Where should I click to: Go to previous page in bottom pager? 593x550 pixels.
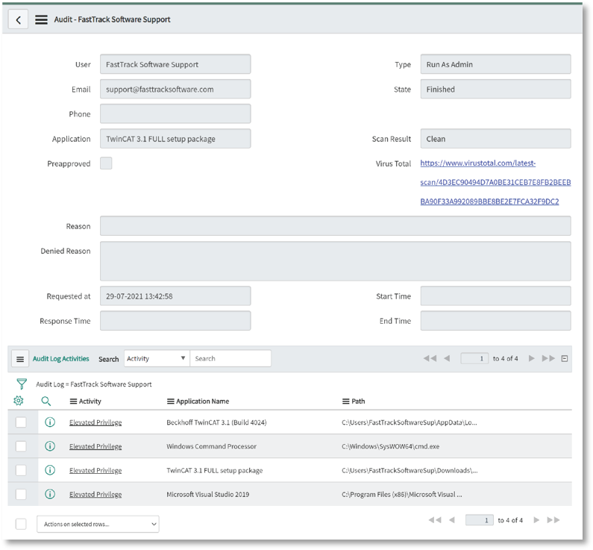451,519
